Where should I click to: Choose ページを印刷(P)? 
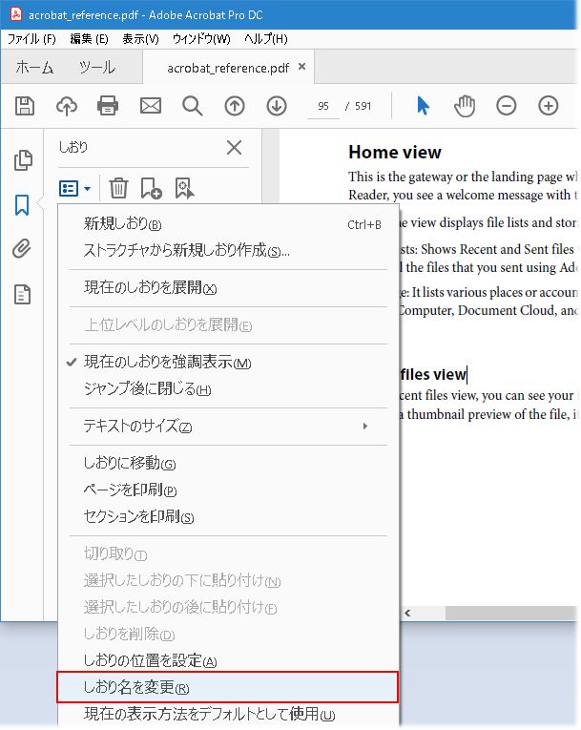click(228, 490)
